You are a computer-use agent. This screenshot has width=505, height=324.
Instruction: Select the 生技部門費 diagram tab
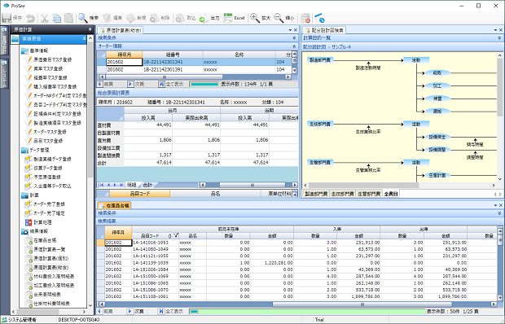[x=342, y=194]
